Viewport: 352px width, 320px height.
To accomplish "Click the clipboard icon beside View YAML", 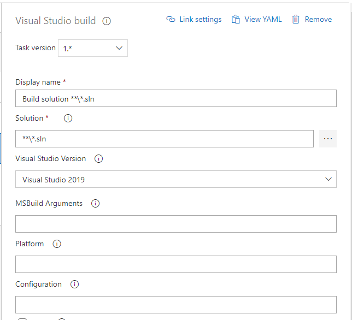I will point(236,19).
